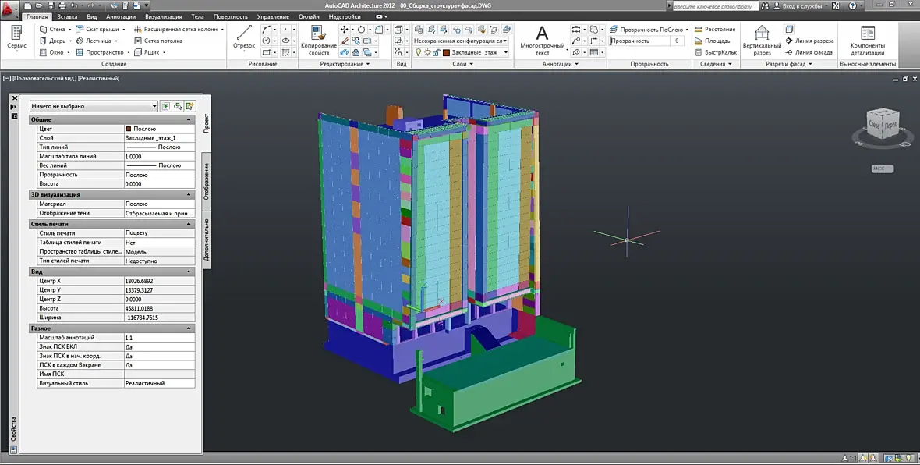Open the 'Ничего не выбрано' selection dropdown
Image resolution: width=920 pixels, height=465 pixels.
(x=94, y=106)
